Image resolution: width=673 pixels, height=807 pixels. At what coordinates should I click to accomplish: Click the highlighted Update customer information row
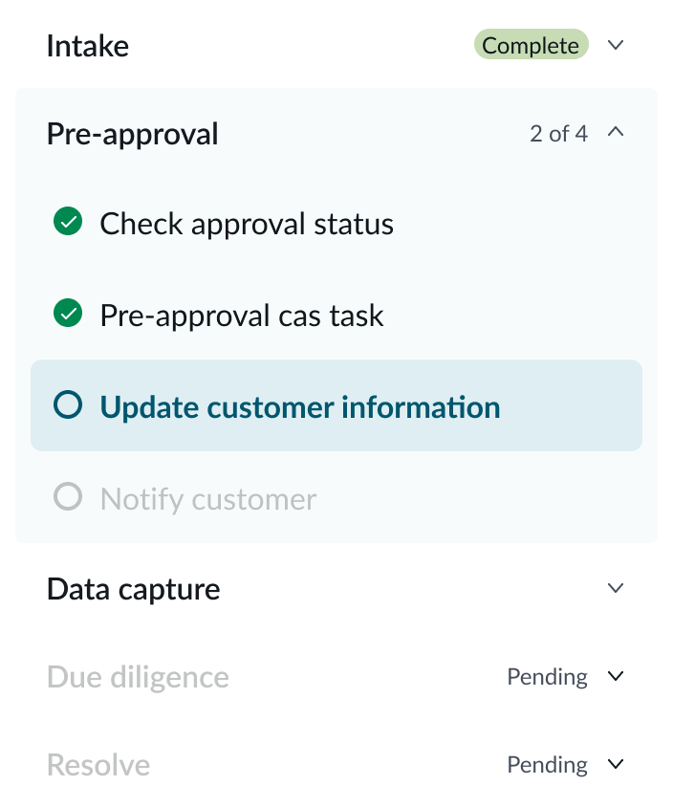[x=336, y=405]
